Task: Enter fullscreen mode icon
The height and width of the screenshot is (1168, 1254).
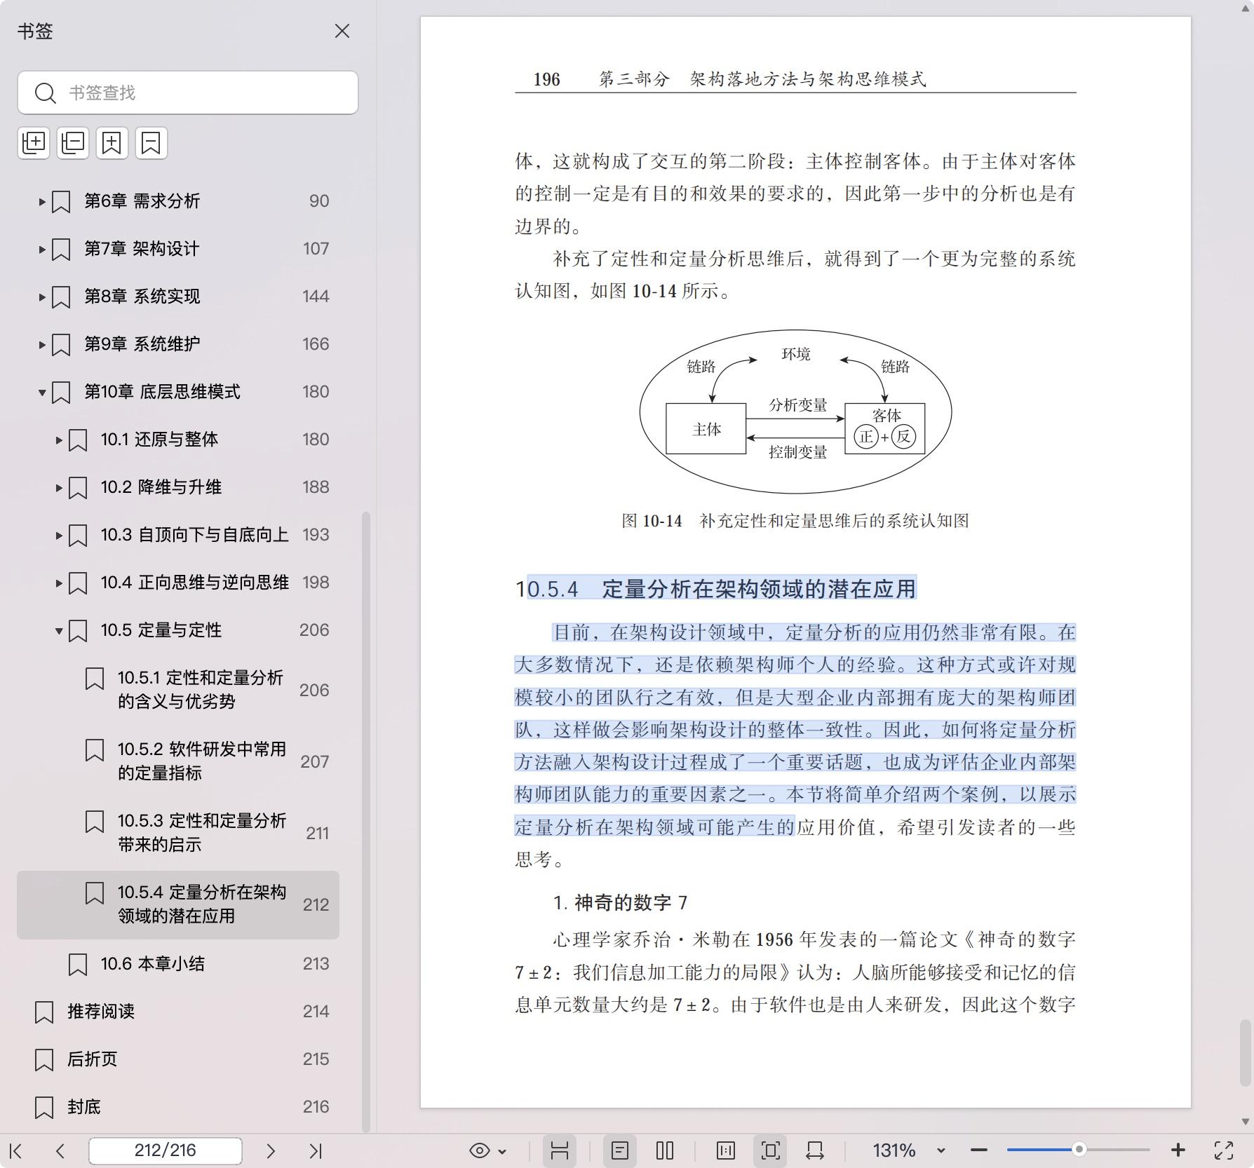Action: coord(1224,1150)
